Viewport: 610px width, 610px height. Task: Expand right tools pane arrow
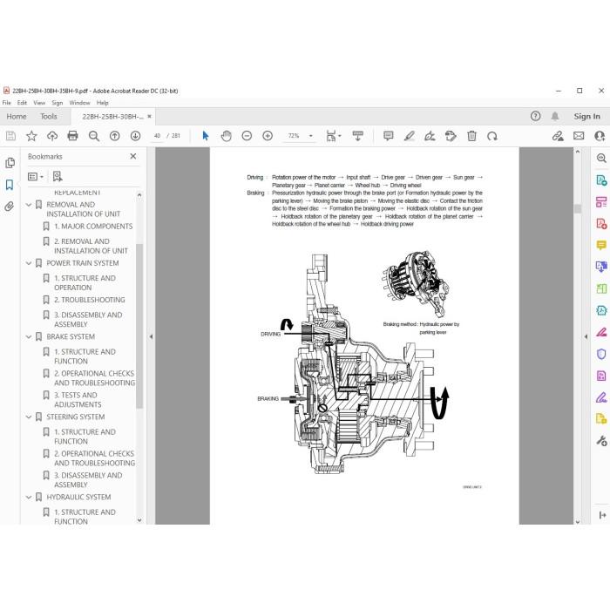click(x=586, y=336)
